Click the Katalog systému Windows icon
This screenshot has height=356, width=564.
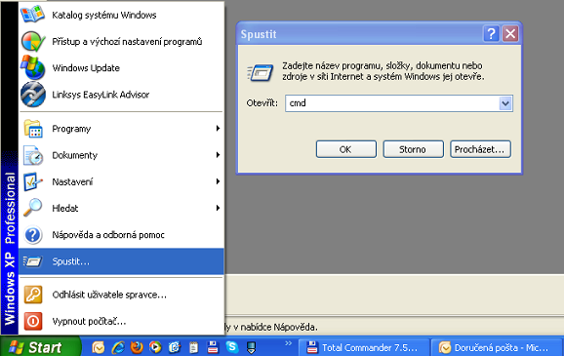pos(33,14)
